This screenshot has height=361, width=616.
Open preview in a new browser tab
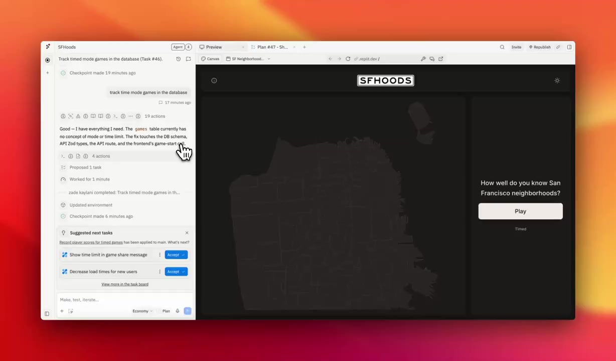click(x=441, y=59)
